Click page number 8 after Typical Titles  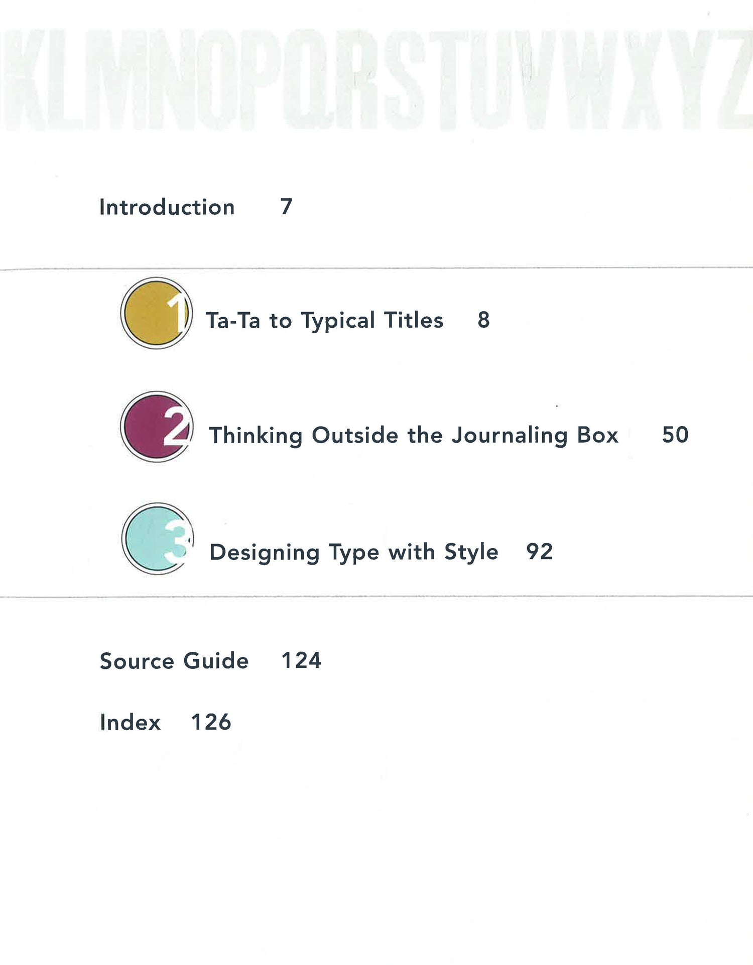click(x=483, y=320)
